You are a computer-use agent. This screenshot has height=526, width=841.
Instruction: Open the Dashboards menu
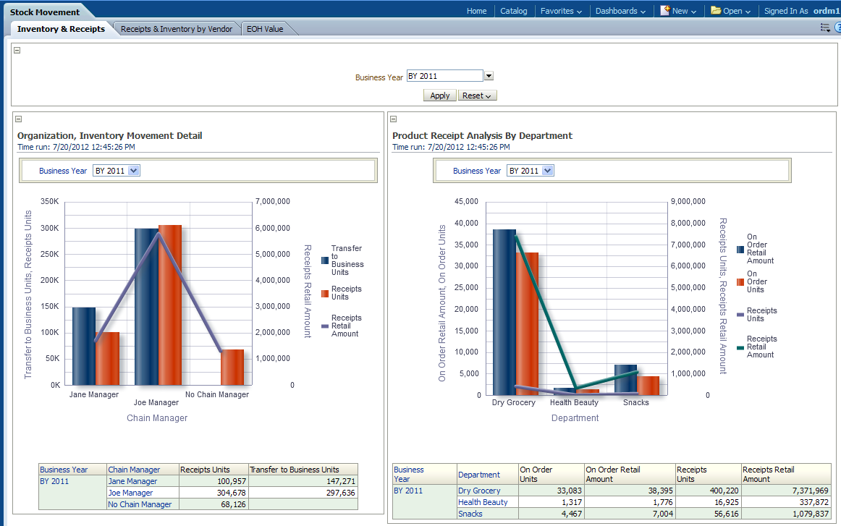click(620, 11)
